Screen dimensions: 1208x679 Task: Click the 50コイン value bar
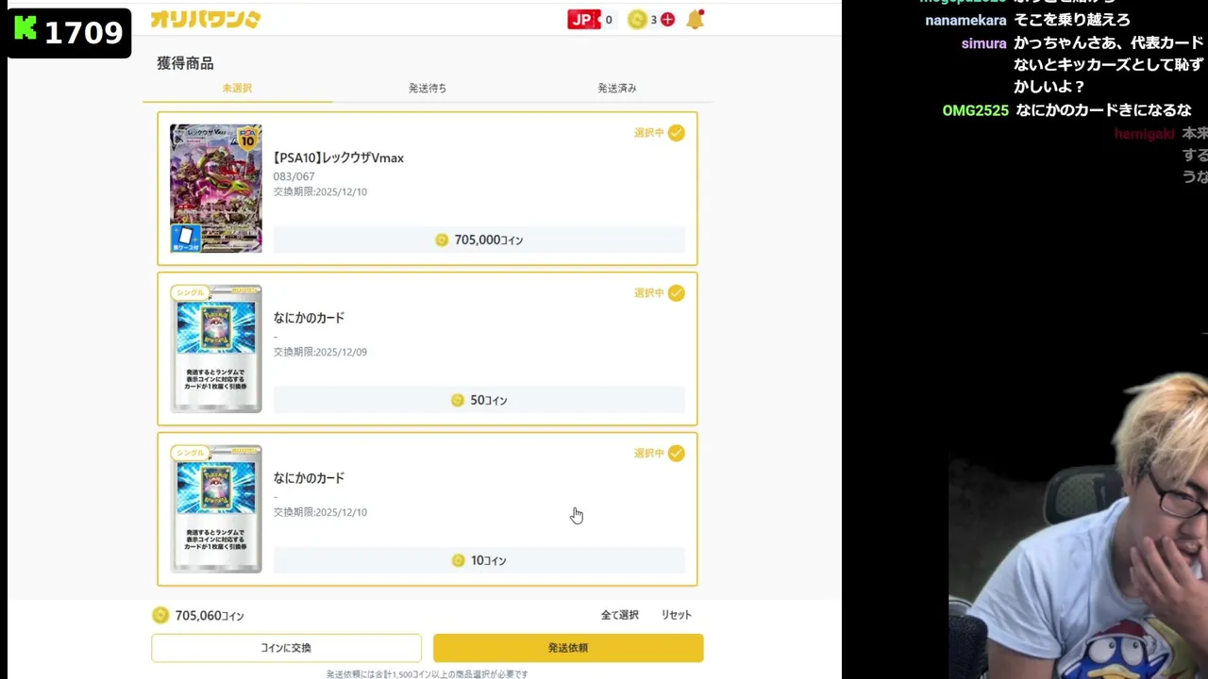coord(479,400)
